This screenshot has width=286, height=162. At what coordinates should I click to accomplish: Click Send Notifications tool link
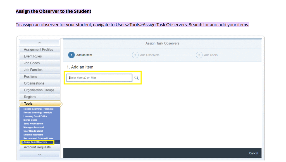pos(34,124)
